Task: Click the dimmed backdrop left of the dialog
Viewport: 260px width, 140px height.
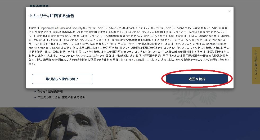Action: coord(13,50)
